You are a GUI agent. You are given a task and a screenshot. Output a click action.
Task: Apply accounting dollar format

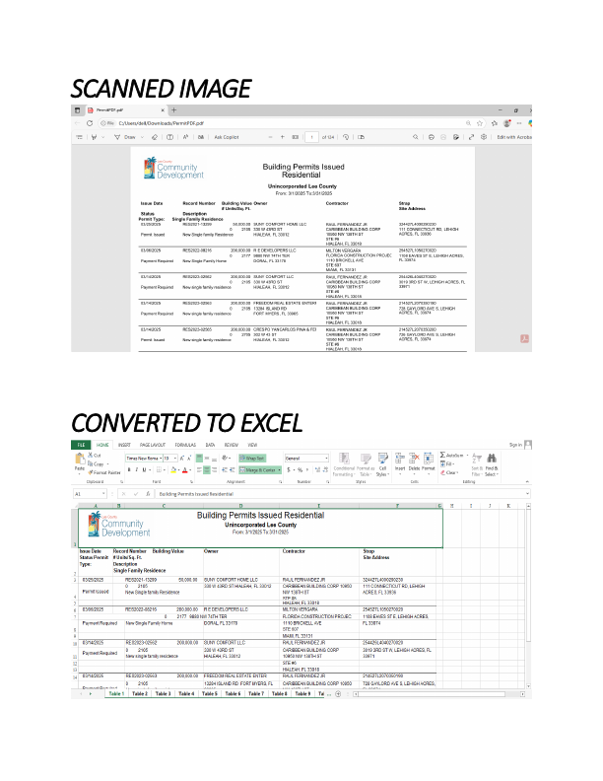pyautogui.click(x=289, y=469)
